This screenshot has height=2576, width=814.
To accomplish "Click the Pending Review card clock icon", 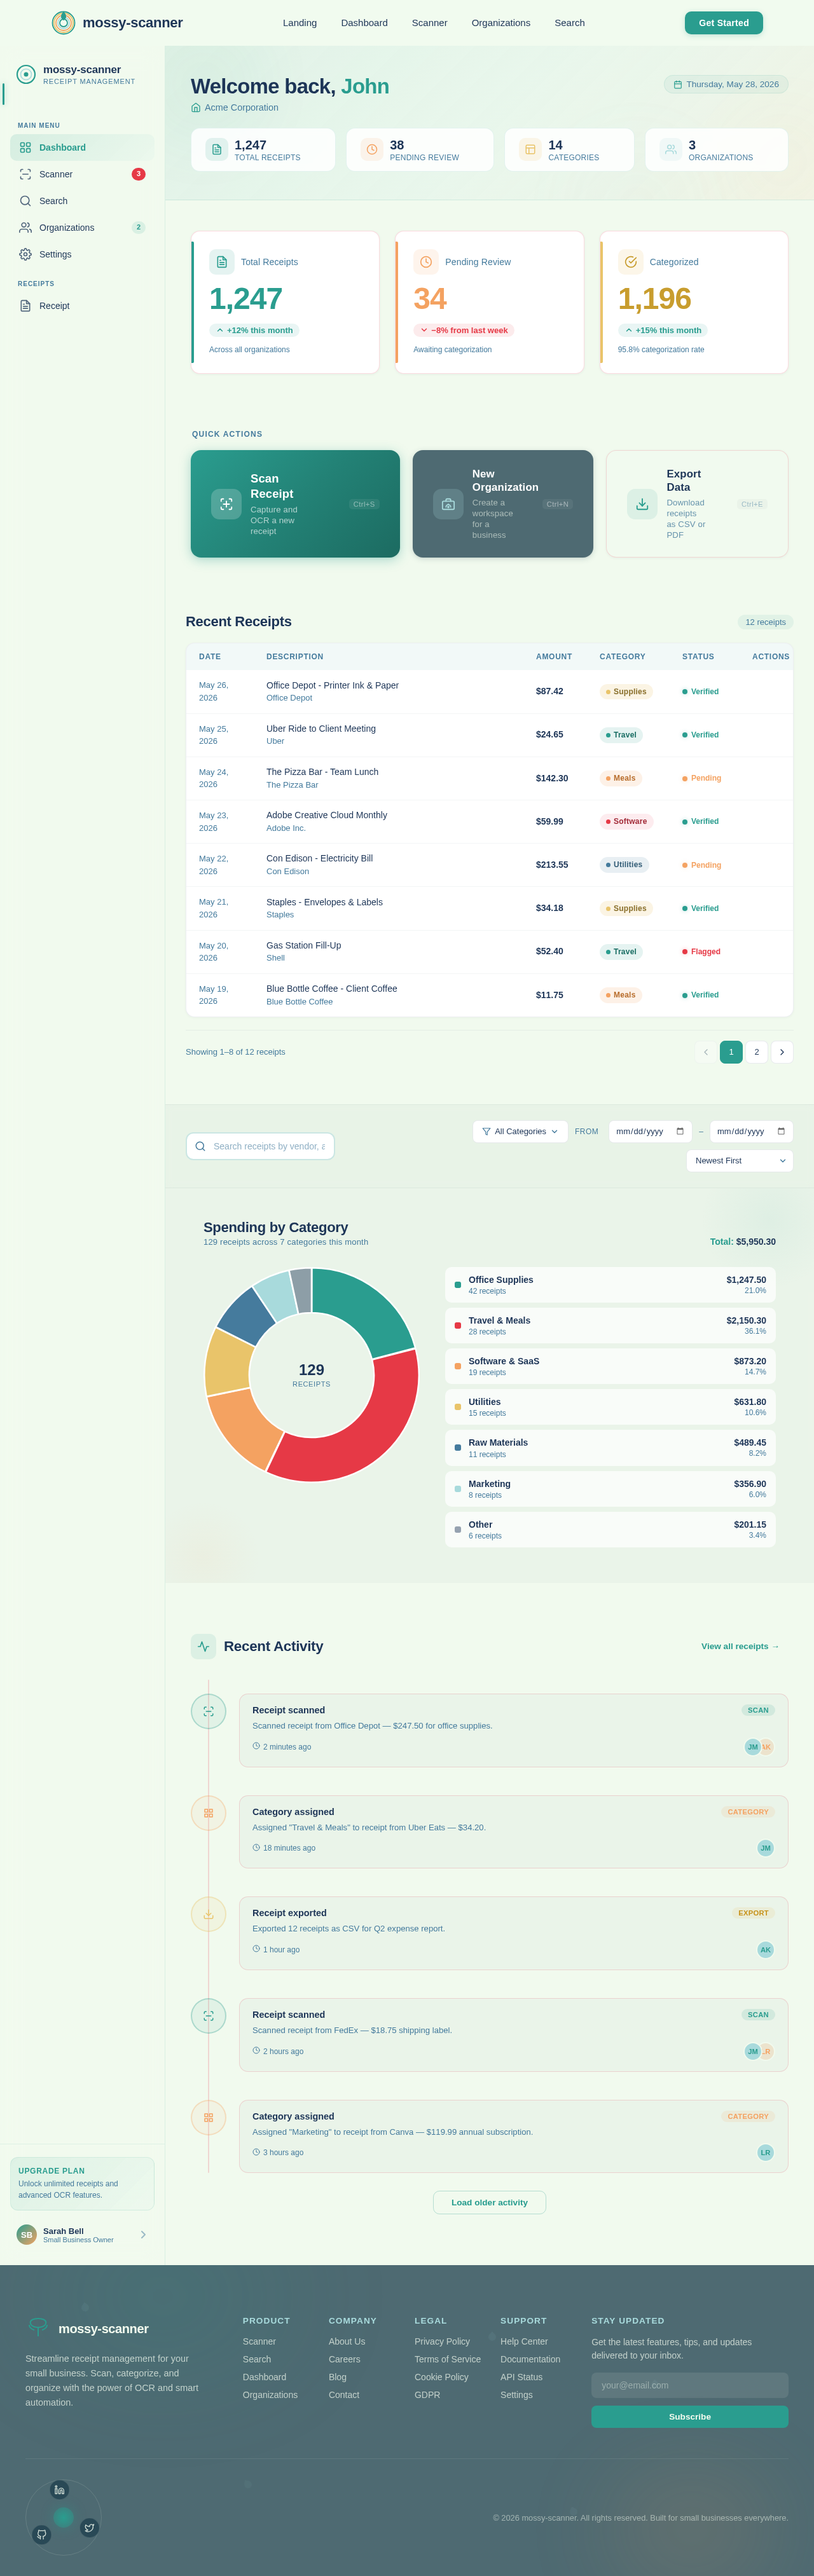I will pyautogui.click(x=426, y=262).
